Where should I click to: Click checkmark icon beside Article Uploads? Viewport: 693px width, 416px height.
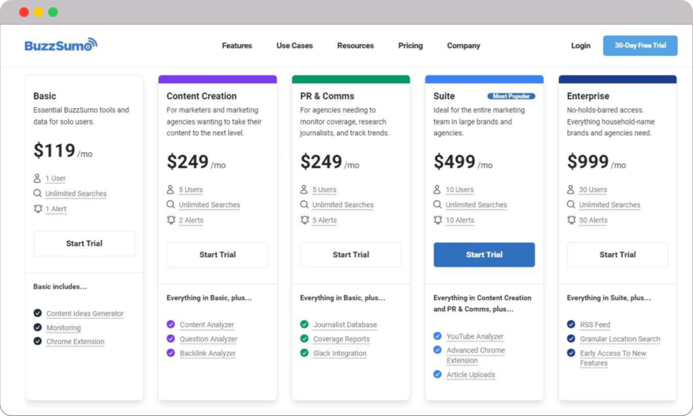click(437, 375)
